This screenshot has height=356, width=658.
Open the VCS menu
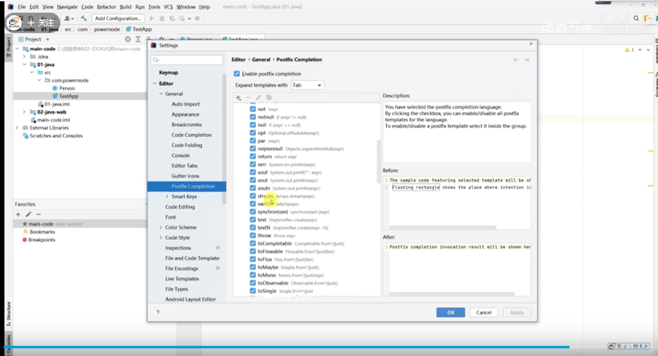click(168, 7)
